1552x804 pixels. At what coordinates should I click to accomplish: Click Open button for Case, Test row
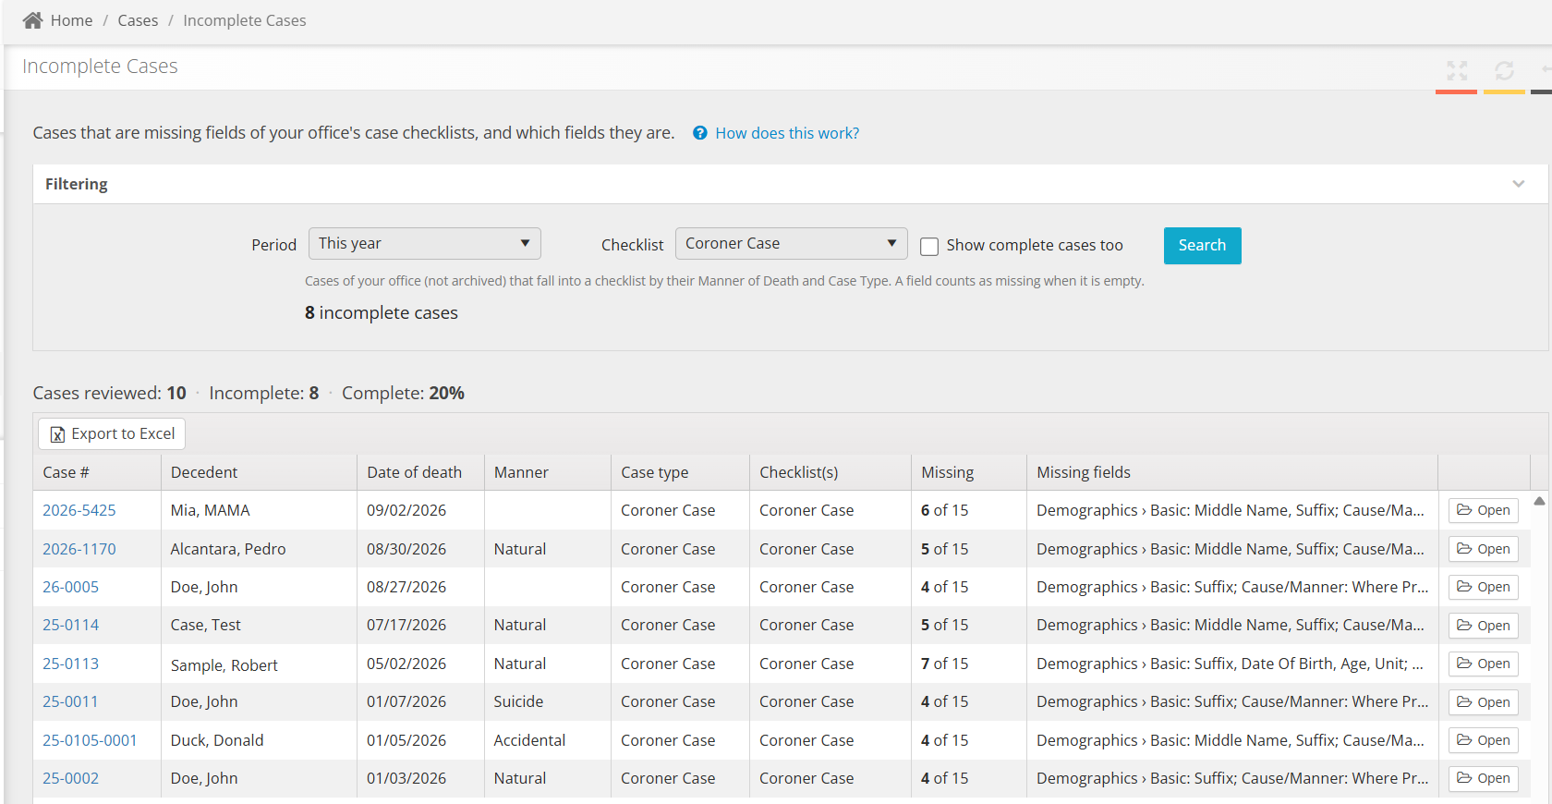coord(1483,626)
